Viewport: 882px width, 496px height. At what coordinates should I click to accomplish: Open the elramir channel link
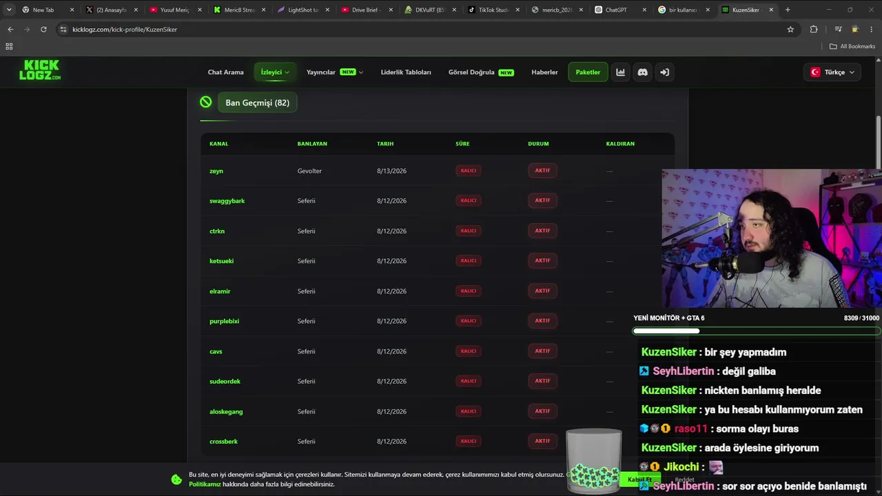(220, 291)
